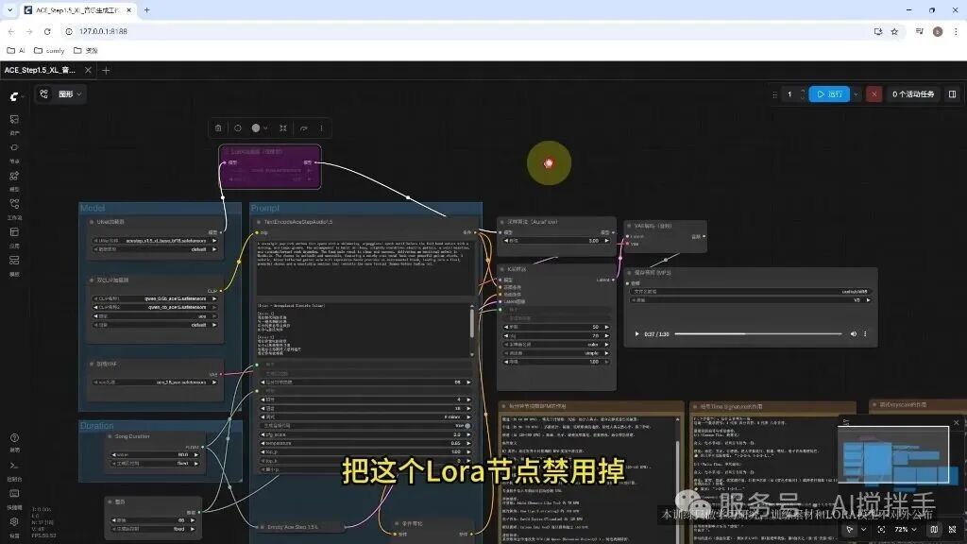Toggle the right side panel icon
This screenshot has width=967, height=544.
click(x=952, y=94)
